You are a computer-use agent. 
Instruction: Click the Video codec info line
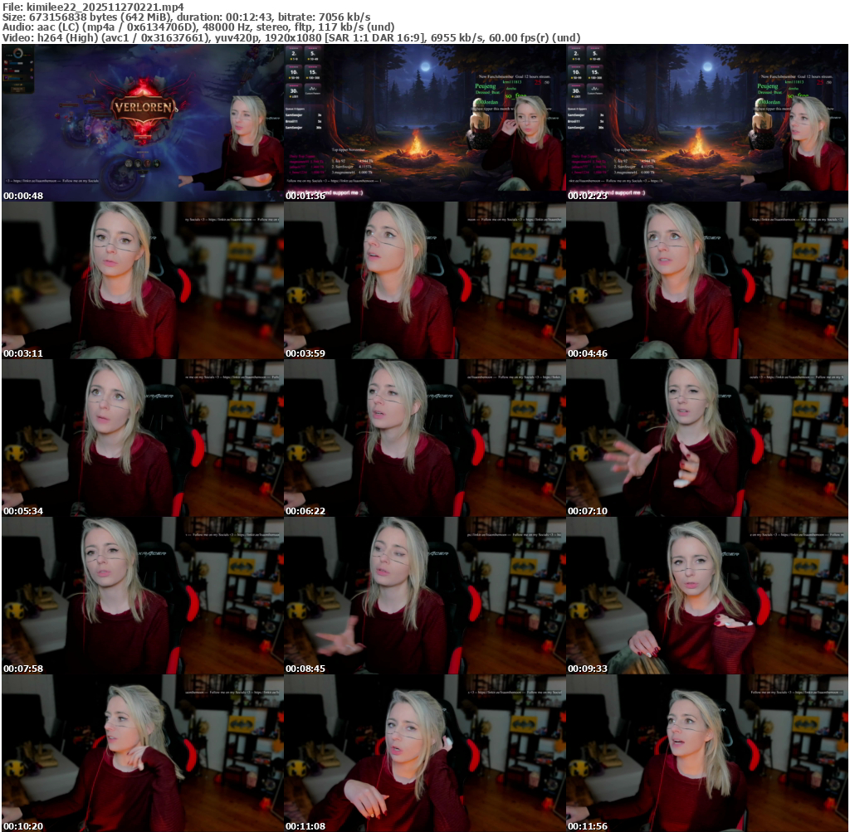(291, 37)
